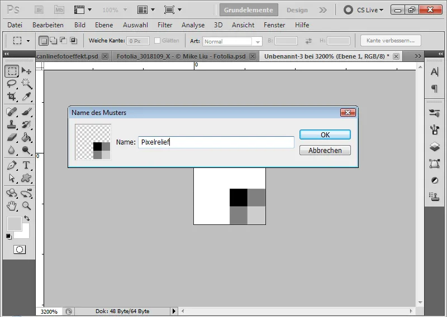Image resolution: width=447 pixels, height=317 pixels.
Task: Select the Magic Wand tool
Action: click(x=26, y=84)
